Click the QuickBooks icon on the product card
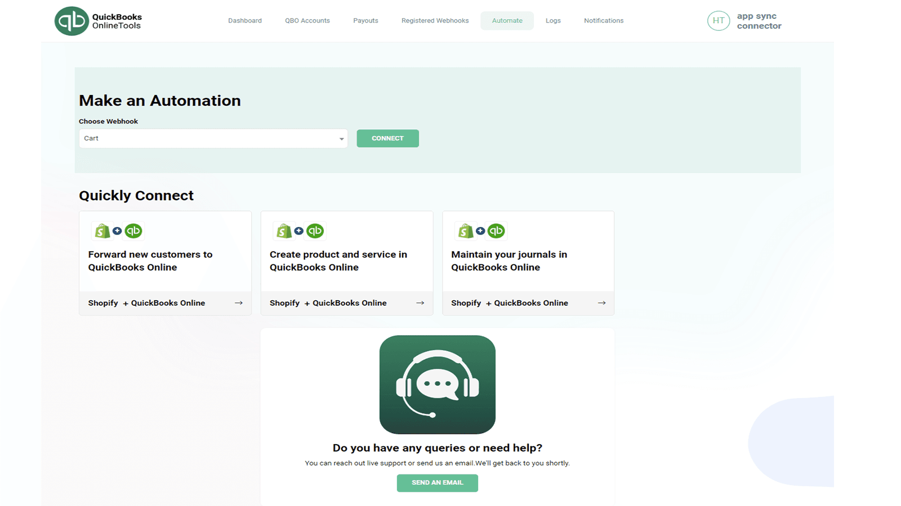Image resolution: width=901 pixels, height=506 pixels. [x=315, y=231]
